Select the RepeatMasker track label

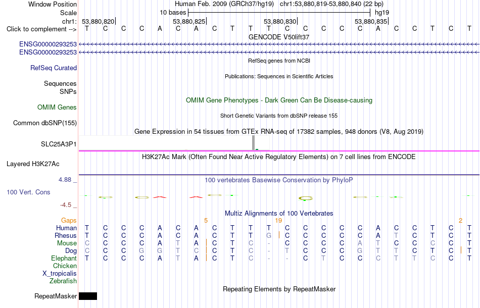(56, 296)
